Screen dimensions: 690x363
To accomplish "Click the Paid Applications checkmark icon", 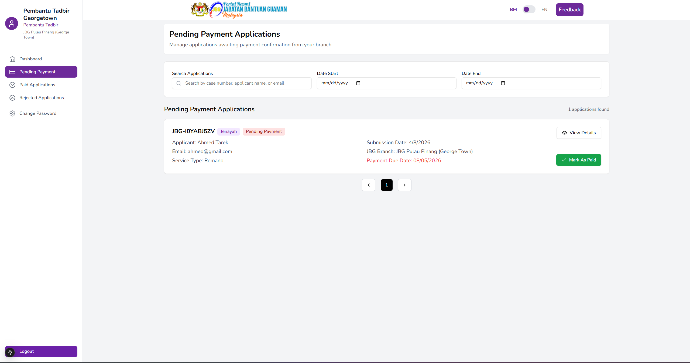I will [x=12, y=85].
